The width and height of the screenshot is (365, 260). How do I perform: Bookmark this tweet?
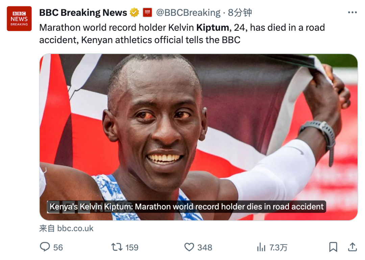click(x=333, y=247)
